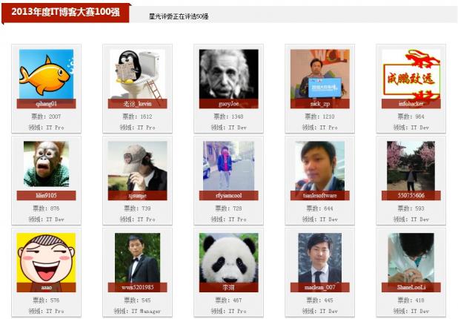Image resolution: width=458 pixels, height=319 pixels.
Task: Open the orangutan avatar of hlin9105
Action: [46, 164]
